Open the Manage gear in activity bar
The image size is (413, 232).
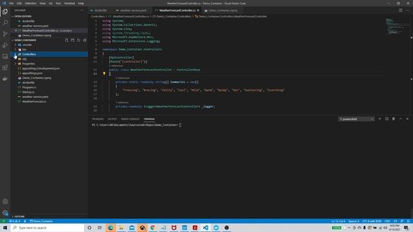pyautogui.click(x=5, y=213)
